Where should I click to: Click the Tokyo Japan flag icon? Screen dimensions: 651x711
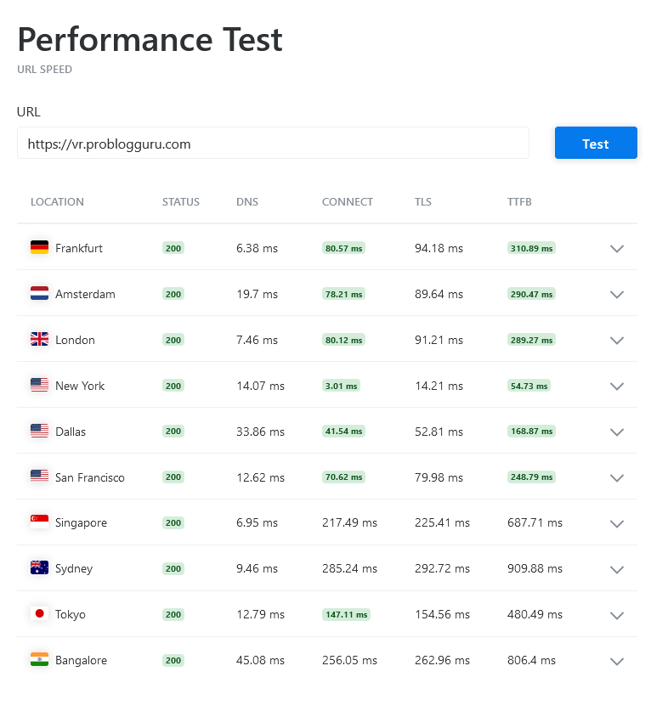pos(39,614)
